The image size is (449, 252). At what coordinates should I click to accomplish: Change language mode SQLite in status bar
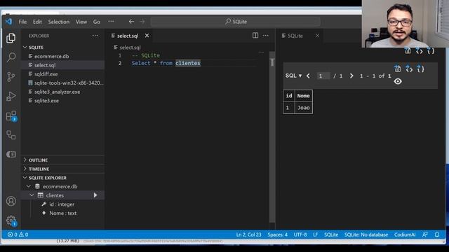(331, 234)
